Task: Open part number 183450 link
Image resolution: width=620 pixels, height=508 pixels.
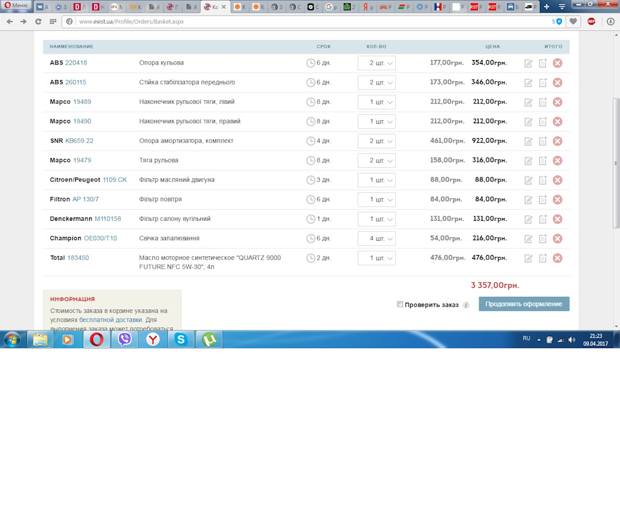Action: click(x=78, y=258)
